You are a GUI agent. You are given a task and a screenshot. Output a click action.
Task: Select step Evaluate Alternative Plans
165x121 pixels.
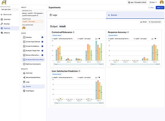tap(33, 60)
